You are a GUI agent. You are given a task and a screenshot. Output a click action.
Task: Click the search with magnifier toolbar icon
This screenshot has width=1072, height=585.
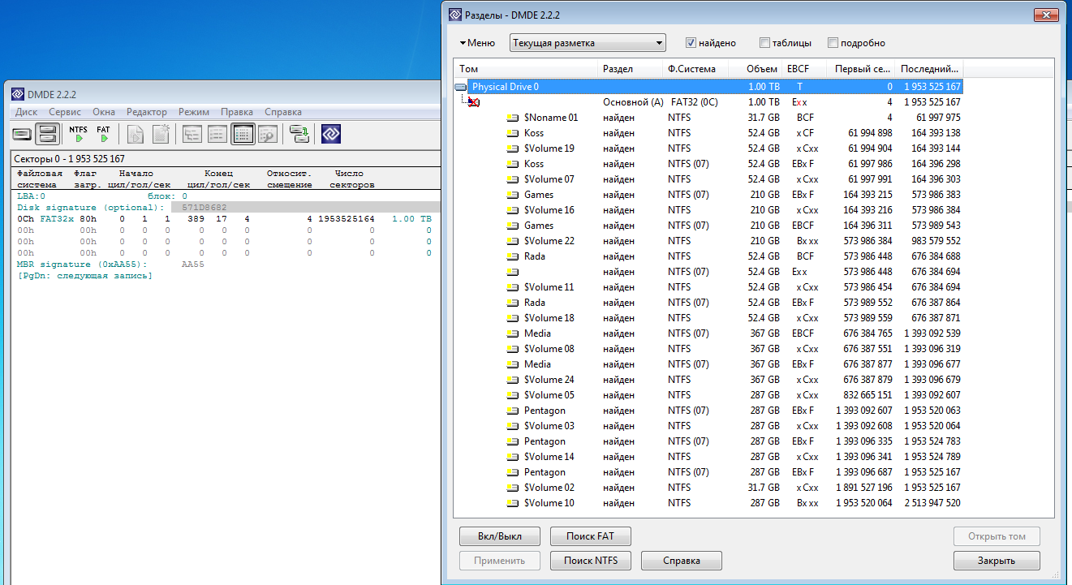point(268,134)
